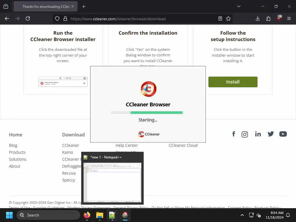Click the forward navigation arrow
The image size is (296, 222).
(17, 18)
